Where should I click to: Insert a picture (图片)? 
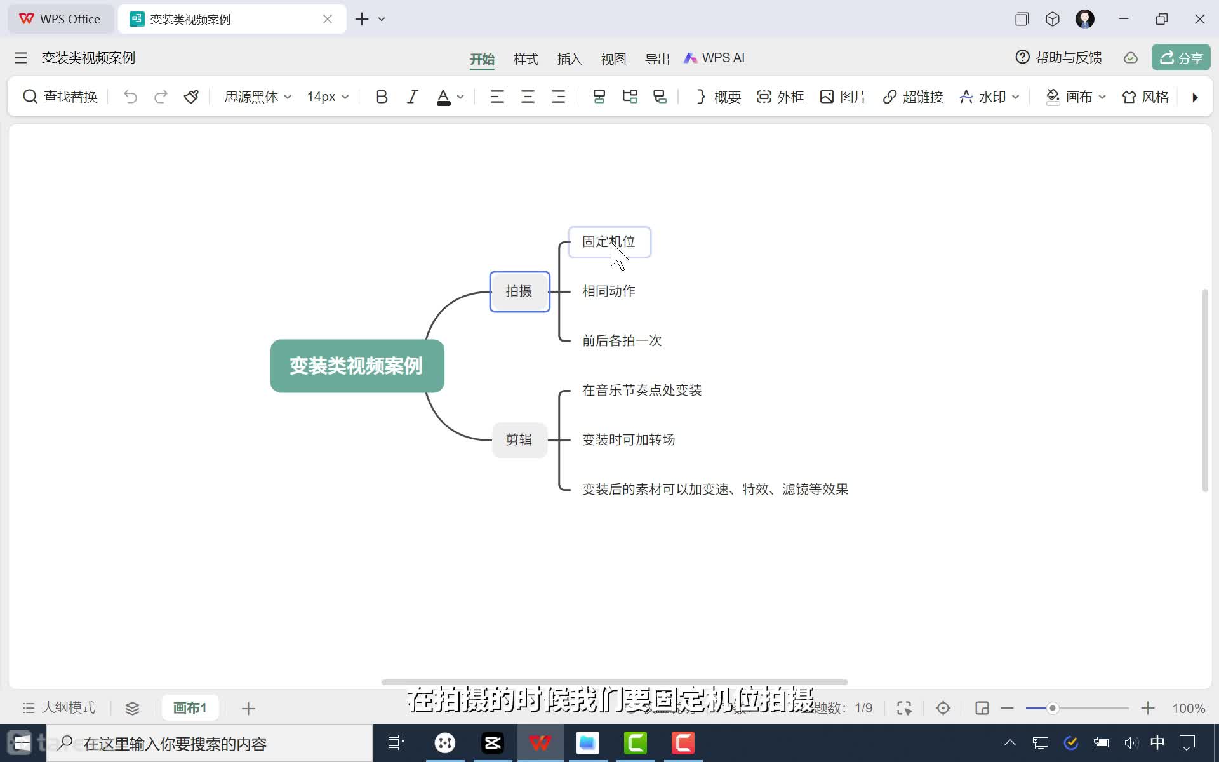coord(843,97)
